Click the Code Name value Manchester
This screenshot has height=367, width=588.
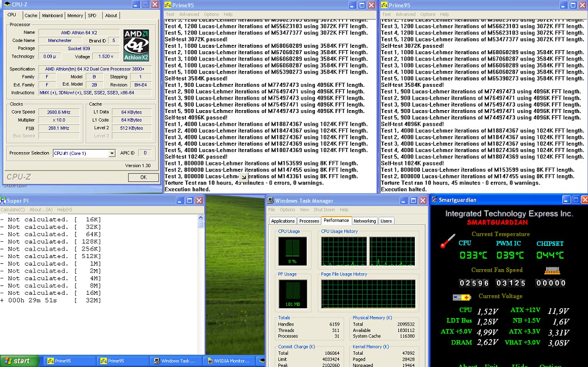(x=60, y=40)
